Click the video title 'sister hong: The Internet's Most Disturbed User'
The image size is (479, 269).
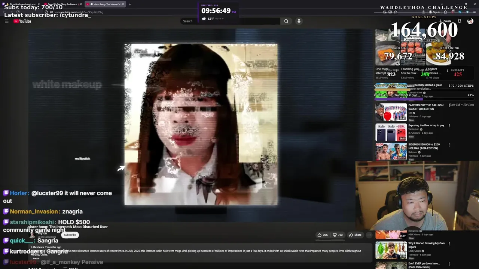[68, 227]
